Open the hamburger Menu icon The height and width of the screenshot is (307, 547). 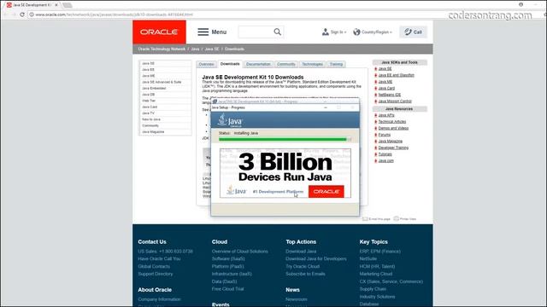click(203, 32)
